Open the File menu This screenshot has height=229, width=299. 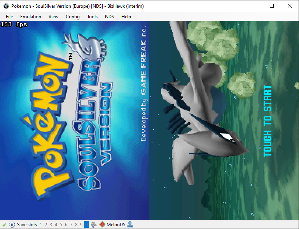pos(9,17)
